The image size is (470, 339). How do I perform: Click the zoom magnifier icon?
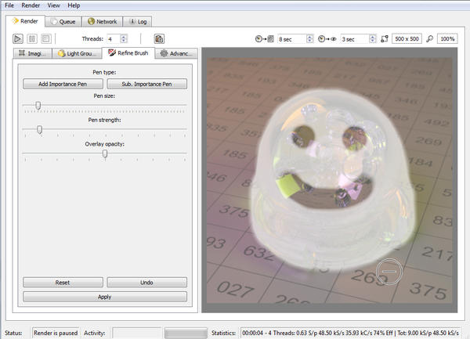click(429, 39)
